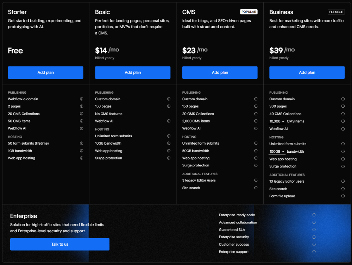Click the $14 /mo price
The width and height of the screenshot is (352, 265).
107,50
